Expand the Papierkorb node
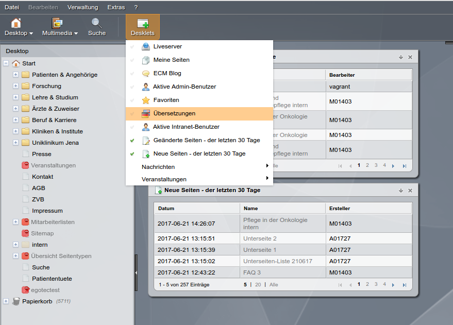Image resolution: width=453 pixels, height=325 pixels. (x=6, y=301)
